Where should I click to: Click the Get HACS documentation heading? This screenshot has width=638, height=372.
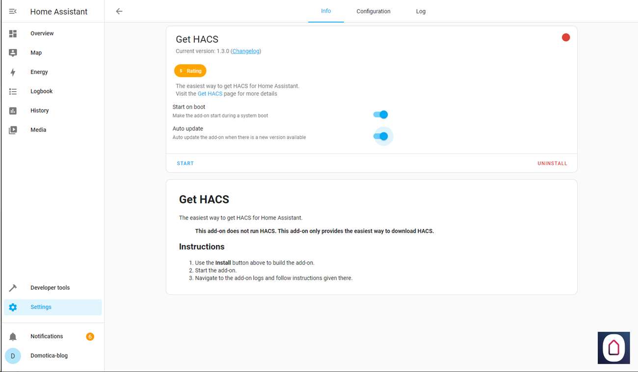(x=204, y=199)
